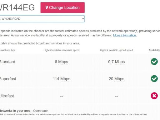This screenshot has height=120, width=160.
Task: Select the Standard broadband row label
Action: (x=7, y=62)
